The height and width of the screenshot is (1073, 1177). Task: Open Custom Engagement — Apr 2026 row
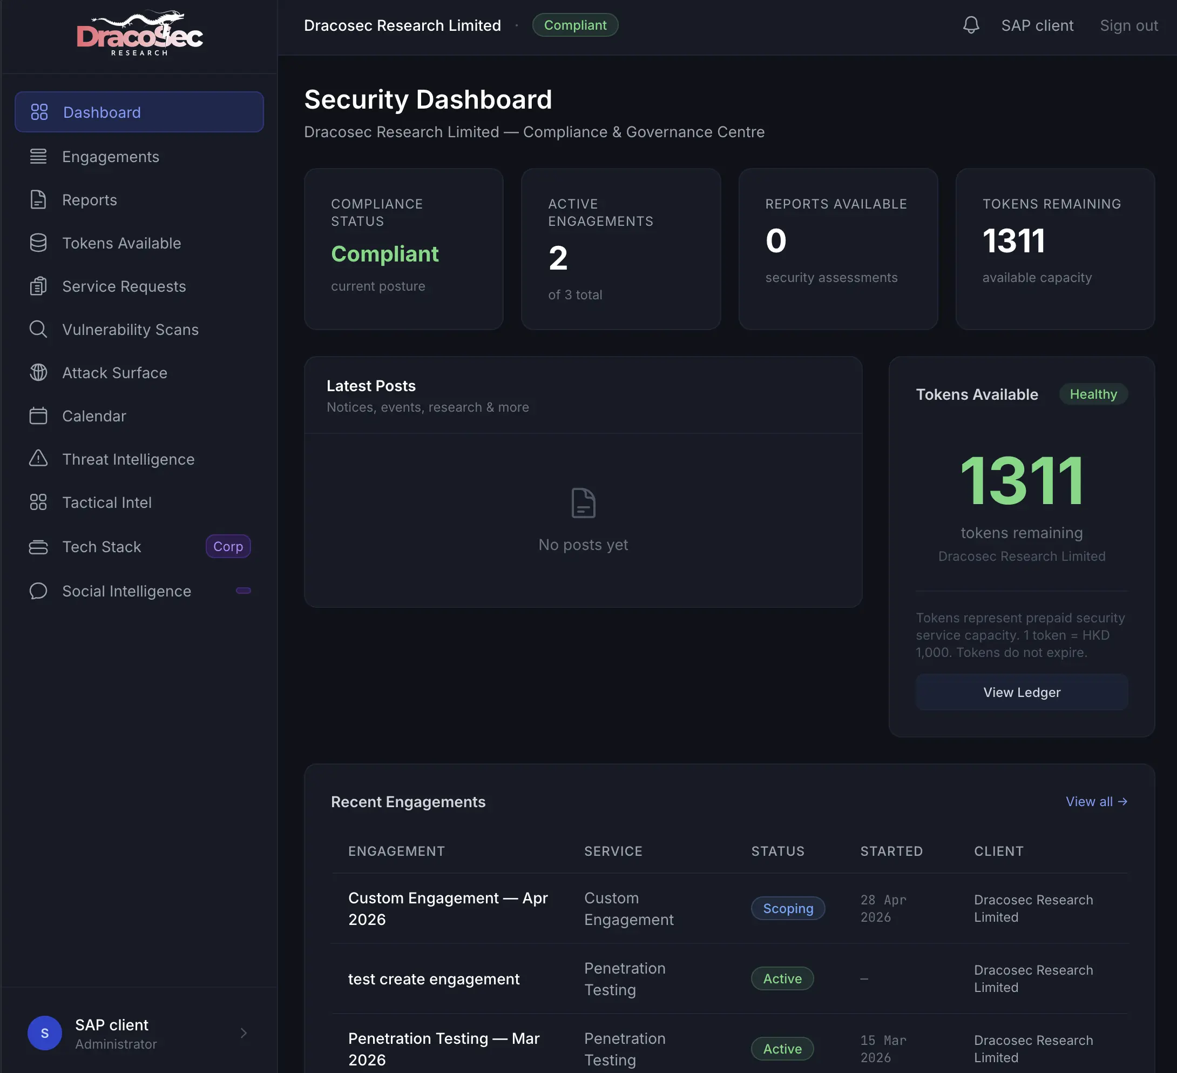(729, 908)
